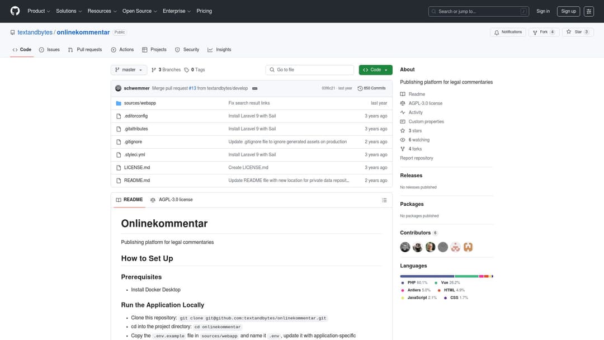The image size is (604, 340).
Task: Open the GitHub homepage logo
Action: (x=15, y=11)
